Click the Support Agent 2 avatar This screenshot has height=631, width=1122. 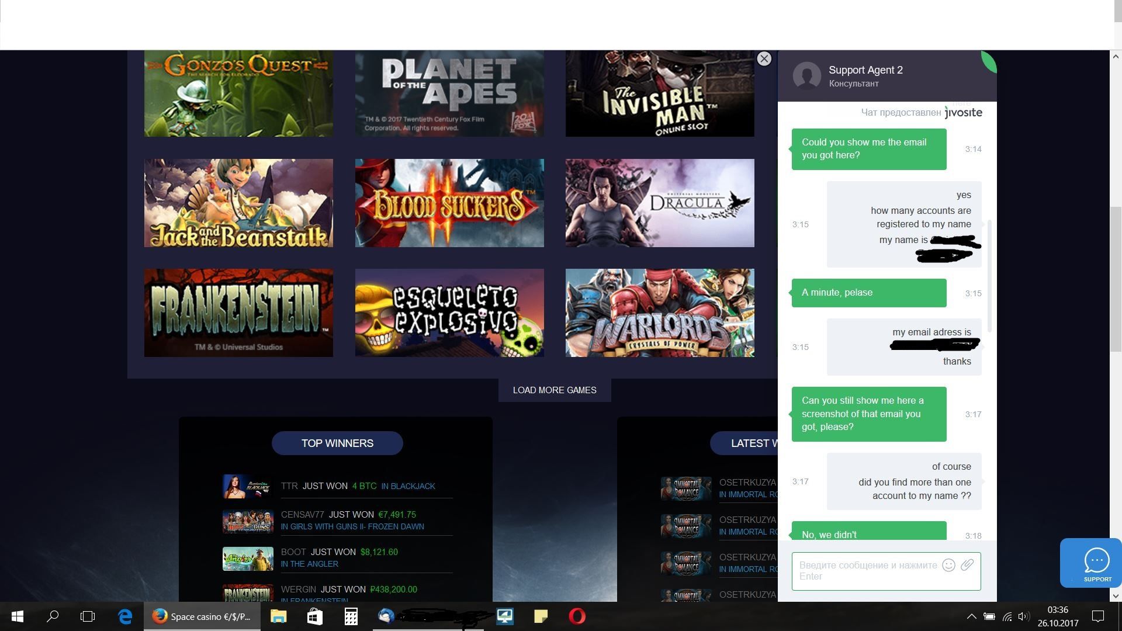[806, 76]
